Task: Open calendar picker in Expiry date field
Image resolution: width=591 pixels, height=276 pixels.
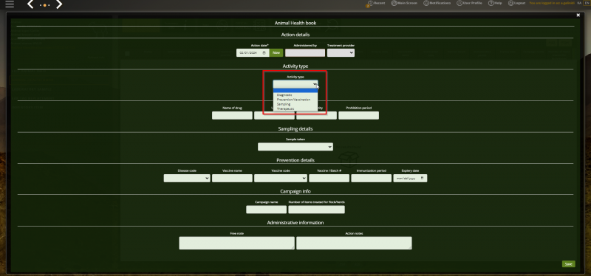Action: coord(423,178)
